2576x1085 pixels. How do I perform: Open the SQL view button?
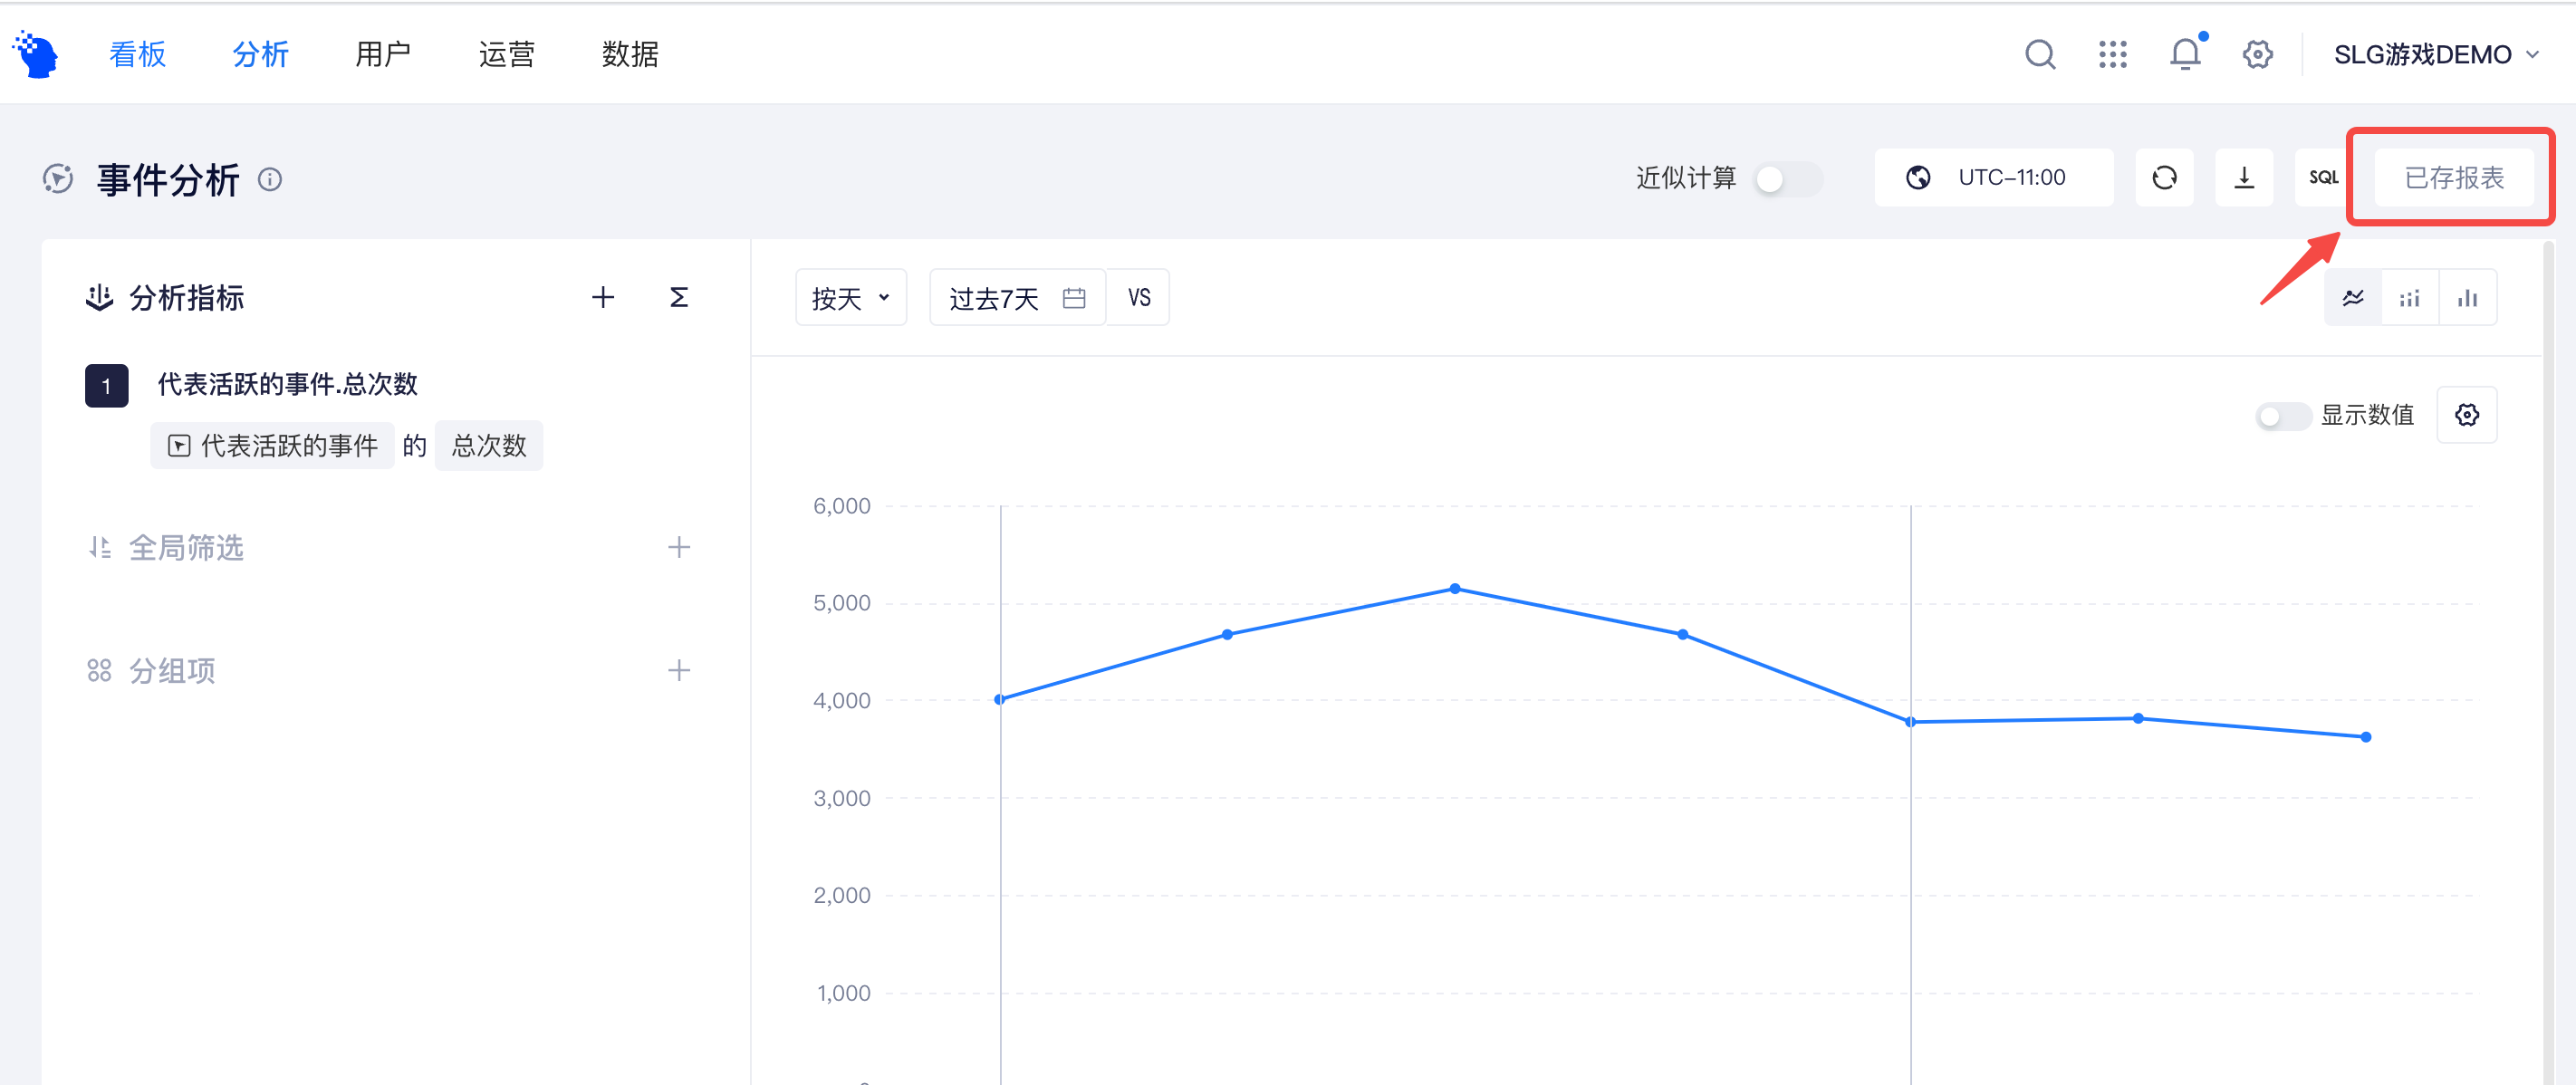[2323, 178]
